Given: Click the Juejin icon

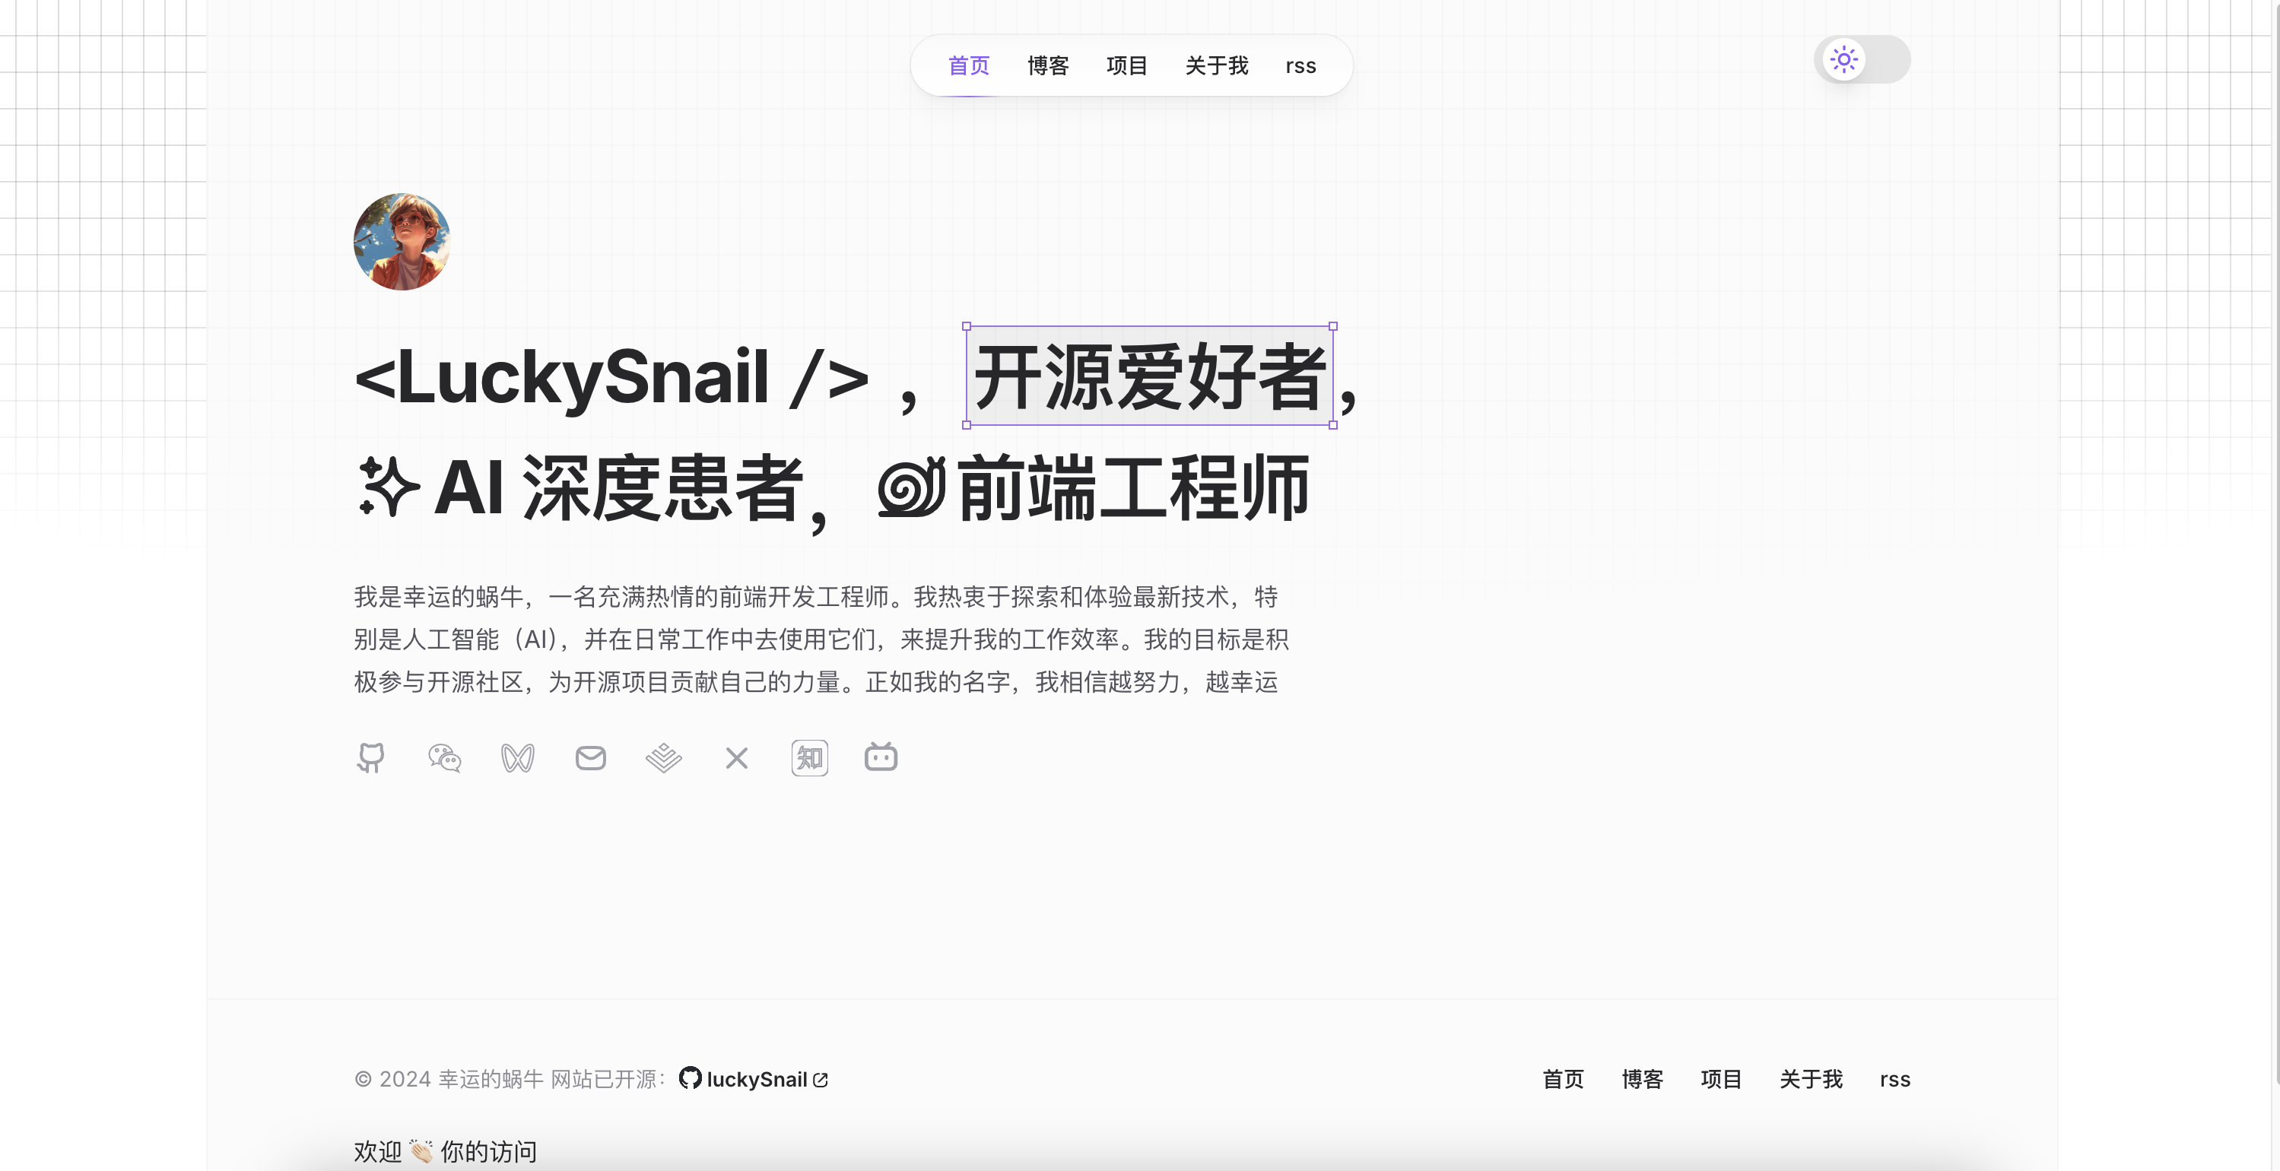Looking at the screenshot, I should coord(663,757).
